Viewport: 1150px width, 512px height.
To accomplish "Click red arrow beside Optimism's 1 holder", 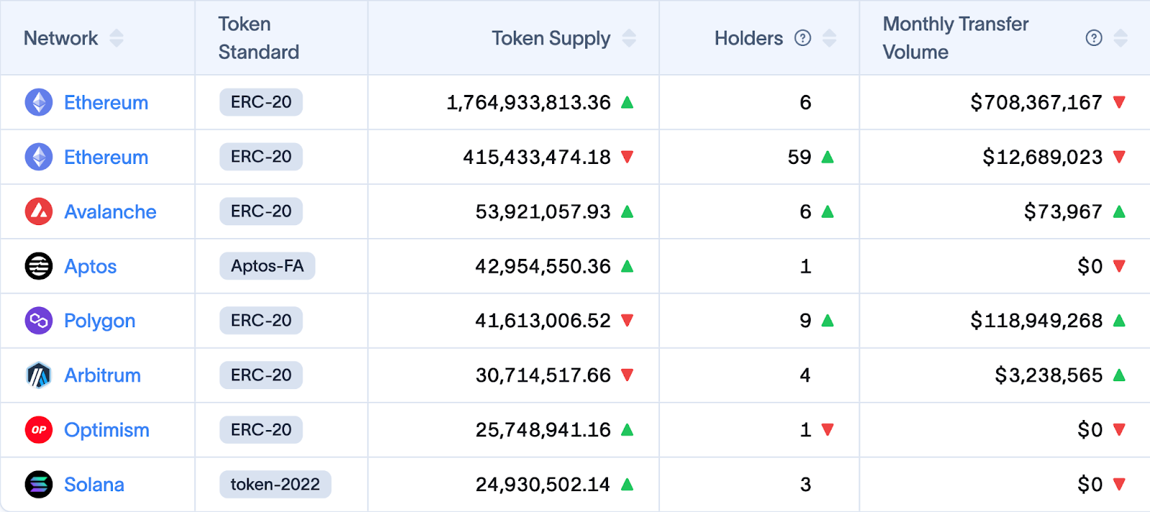I will click(827, 430).
